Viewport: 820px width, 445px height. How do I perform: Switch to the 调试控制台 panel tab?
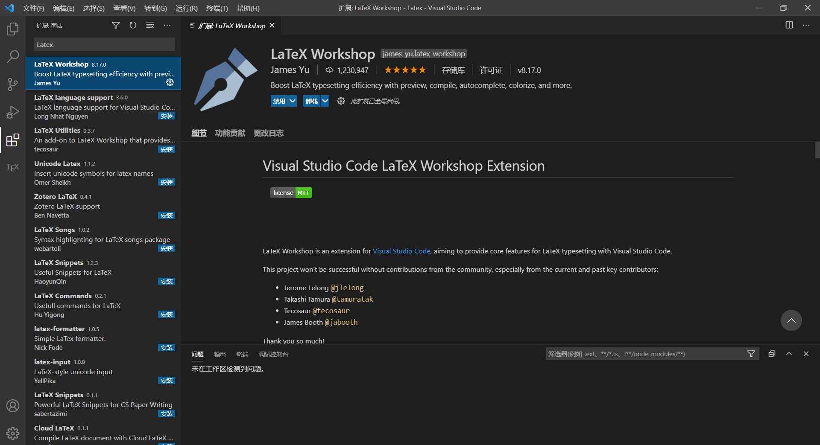coord(273,354)
